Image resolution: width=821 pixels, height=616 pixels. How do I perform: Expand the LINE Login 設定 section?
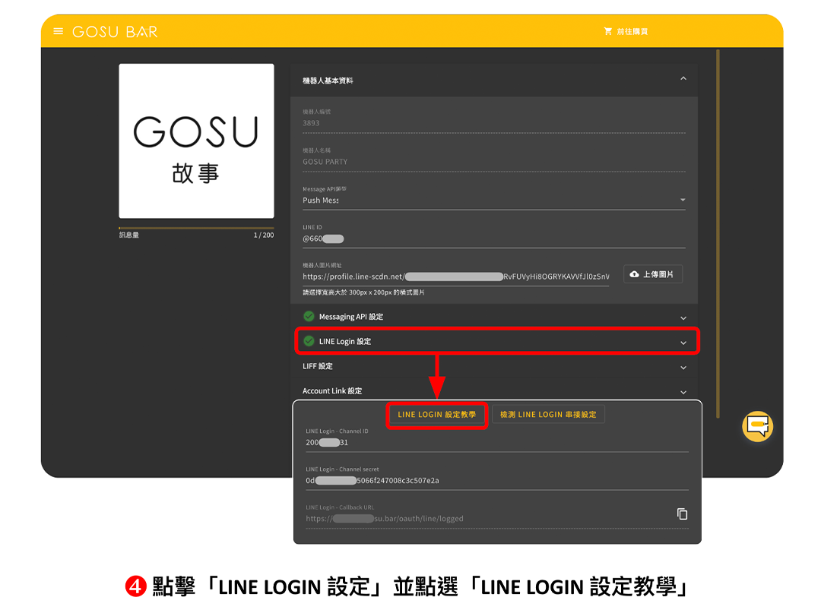(x=496, y=342)
